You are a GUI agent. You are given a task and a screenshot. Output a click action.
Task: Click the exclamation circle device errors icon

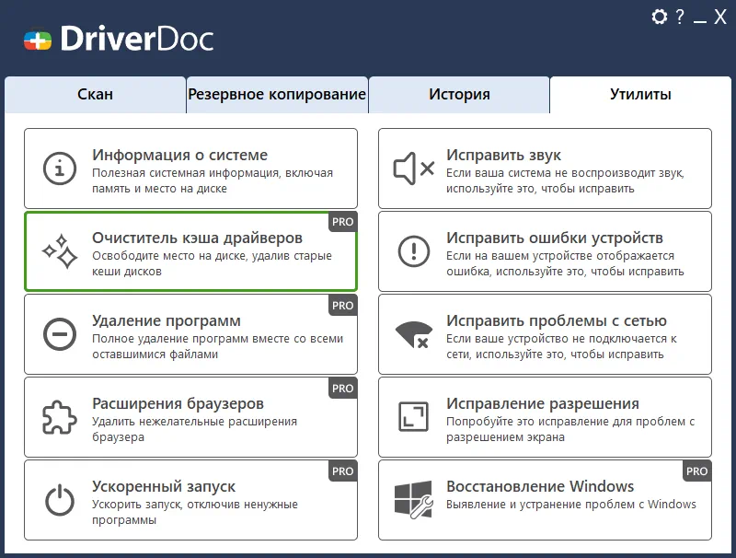(x=413, y=251)
